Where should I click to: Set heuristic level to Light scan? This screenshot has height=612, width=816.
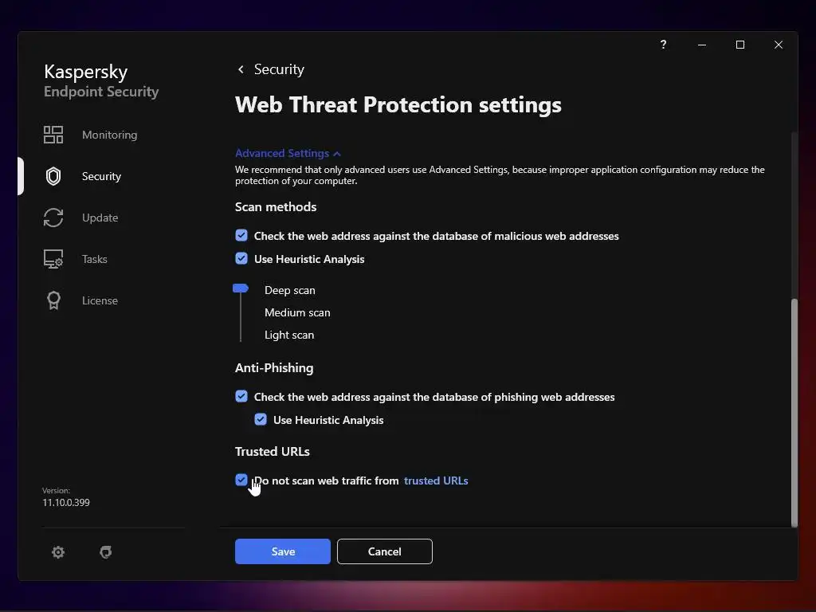289,335
